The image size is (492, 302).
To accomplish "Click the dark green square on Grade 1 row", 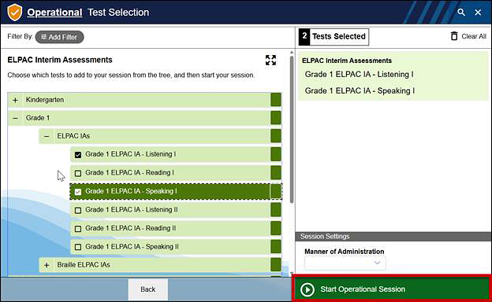I will point(276,118).
